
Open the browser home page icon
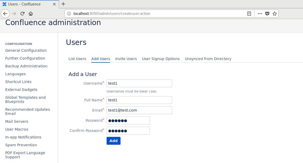click(x=31, y=14)
